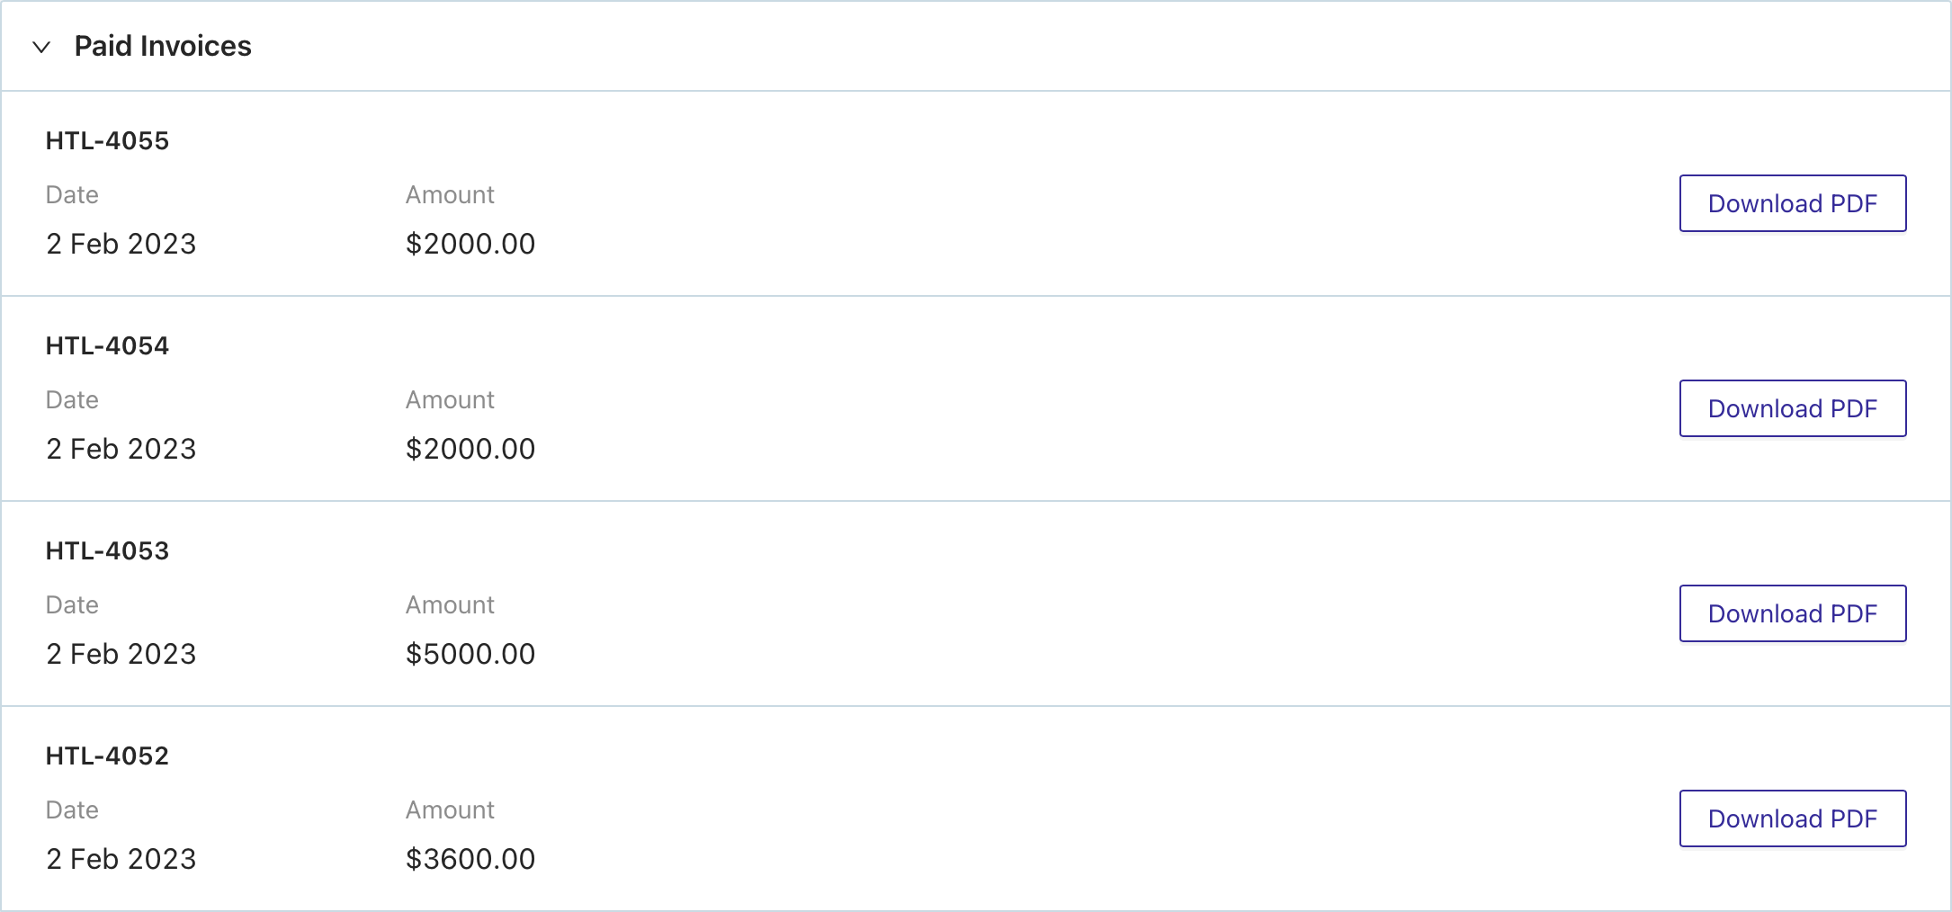The image size is (1952, 912).
Task: Click the Paid Invoices heading
Action: (163, 46)
